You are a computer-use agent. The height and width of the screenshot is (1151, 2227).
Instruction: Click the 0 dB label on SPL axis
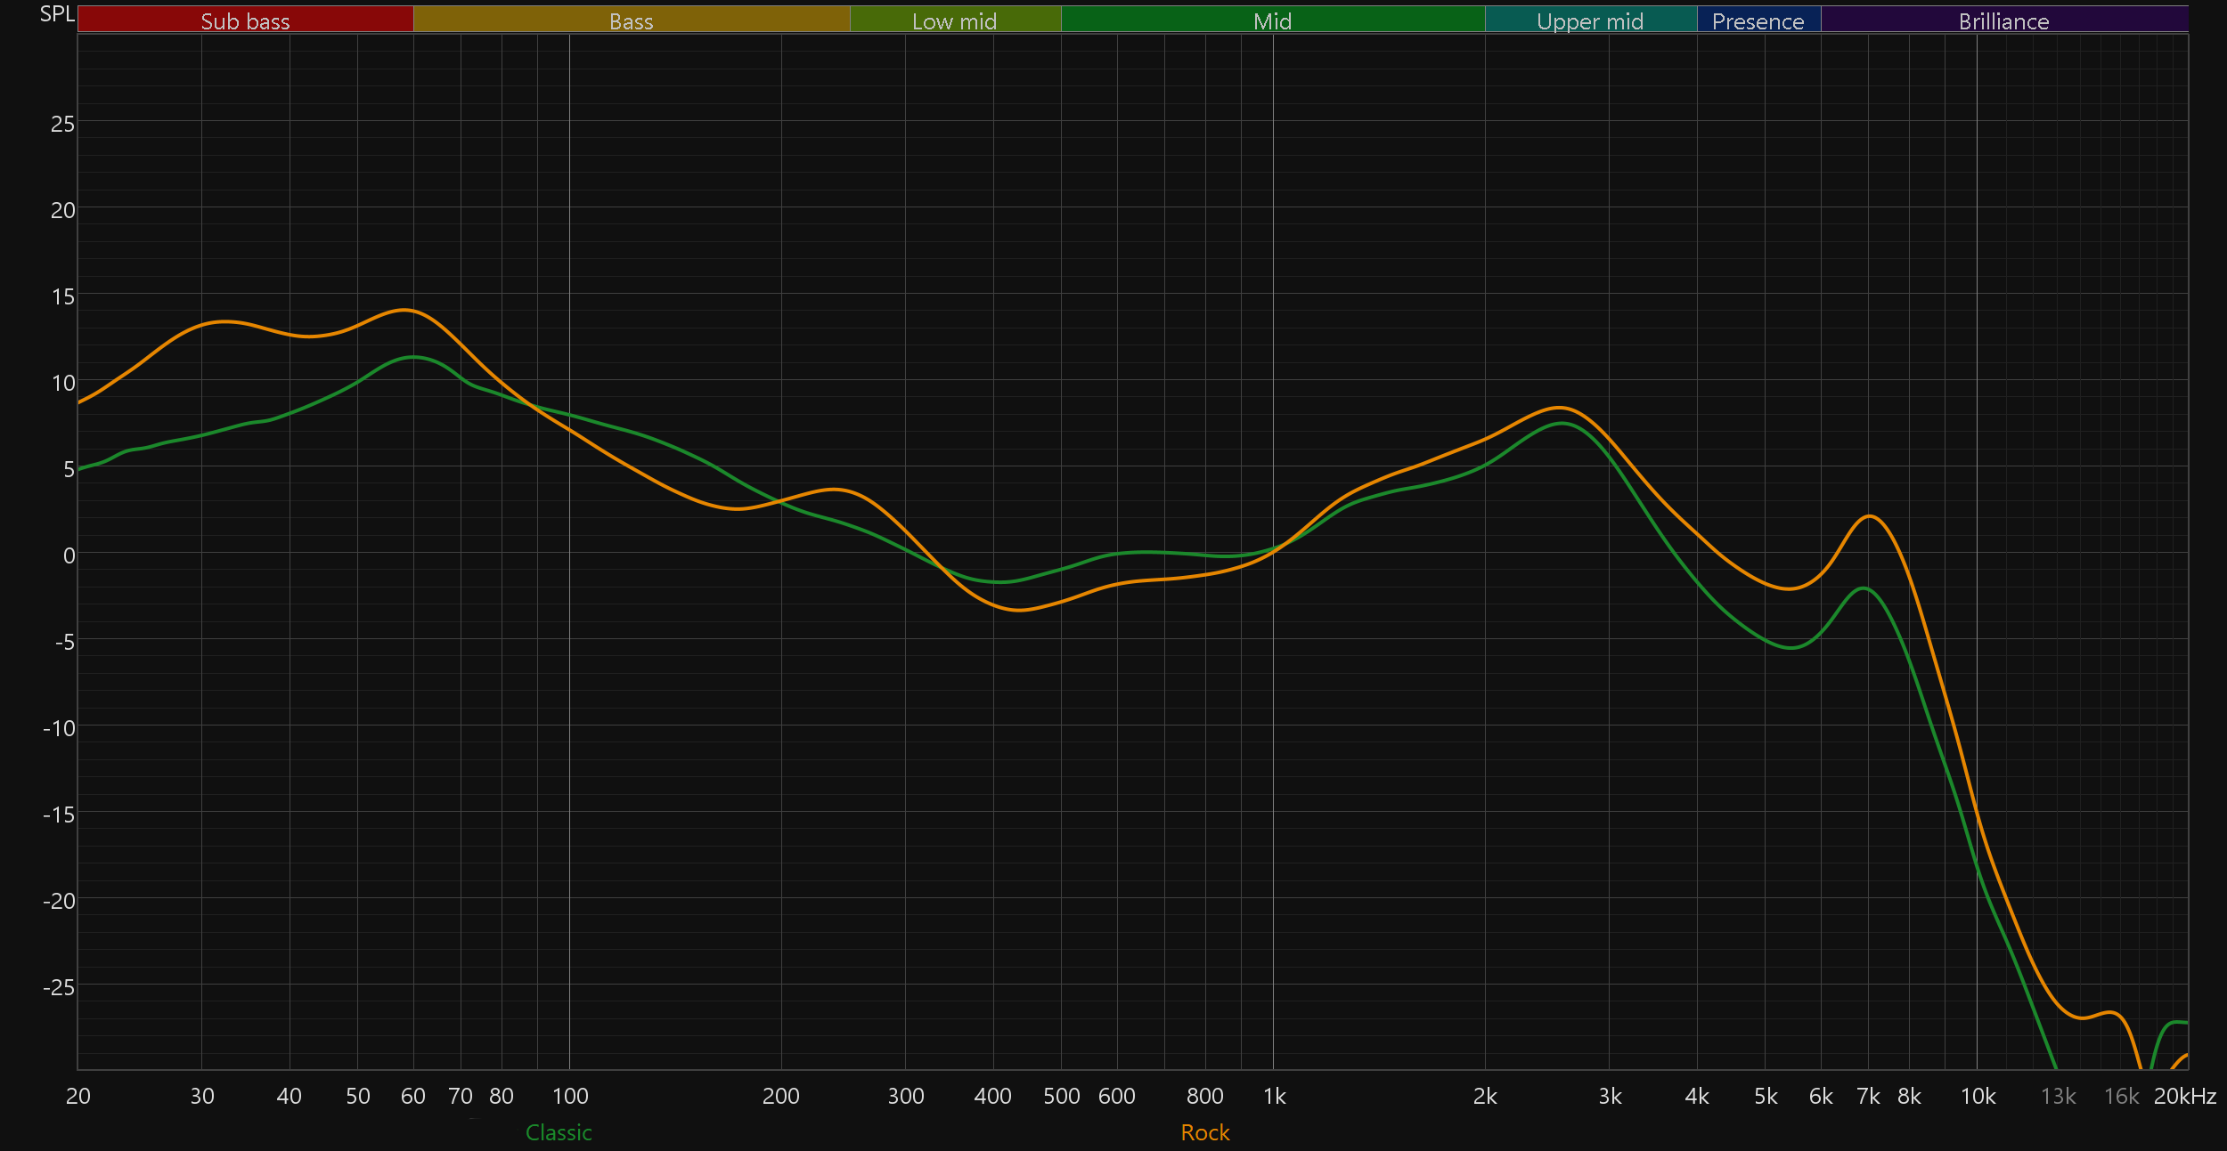[69, 555]
